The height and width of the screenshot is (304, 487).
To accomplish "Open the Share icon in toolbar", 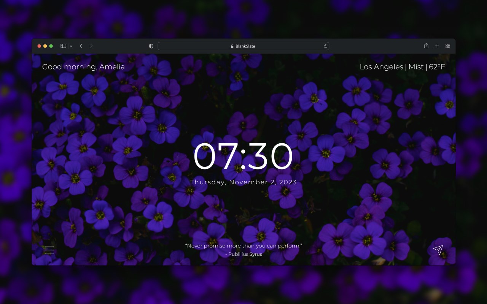I will point(426,46).
